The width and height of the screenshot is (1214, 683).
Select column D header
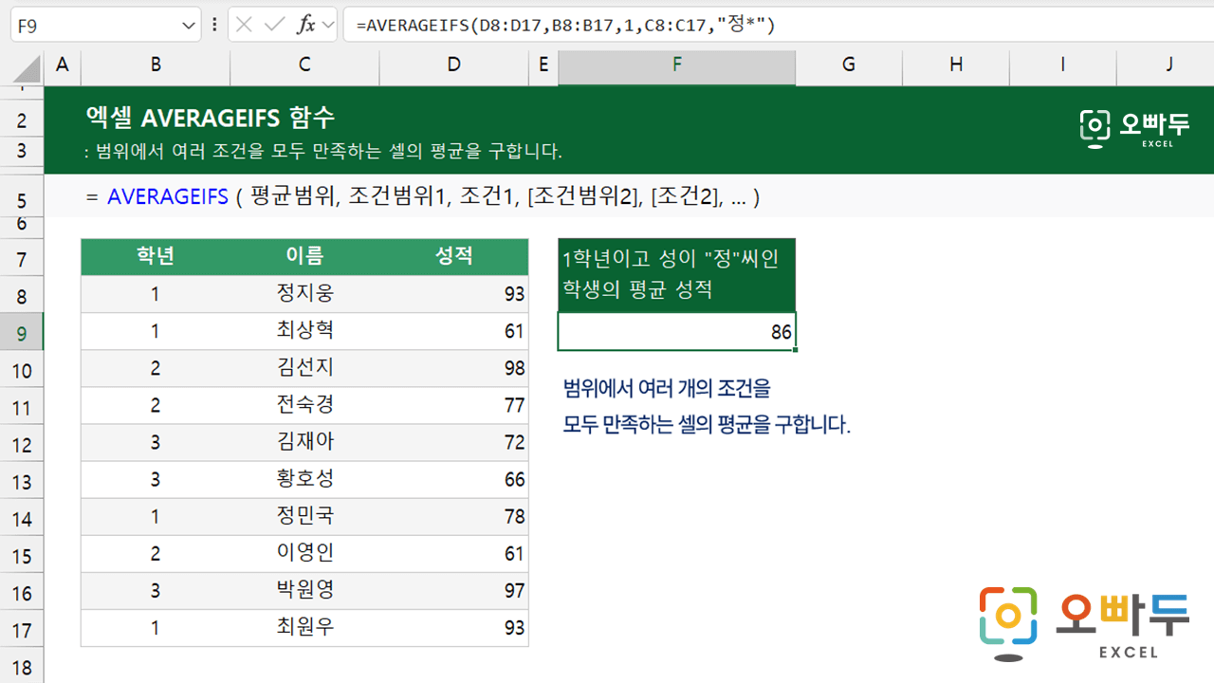(454, 65)
